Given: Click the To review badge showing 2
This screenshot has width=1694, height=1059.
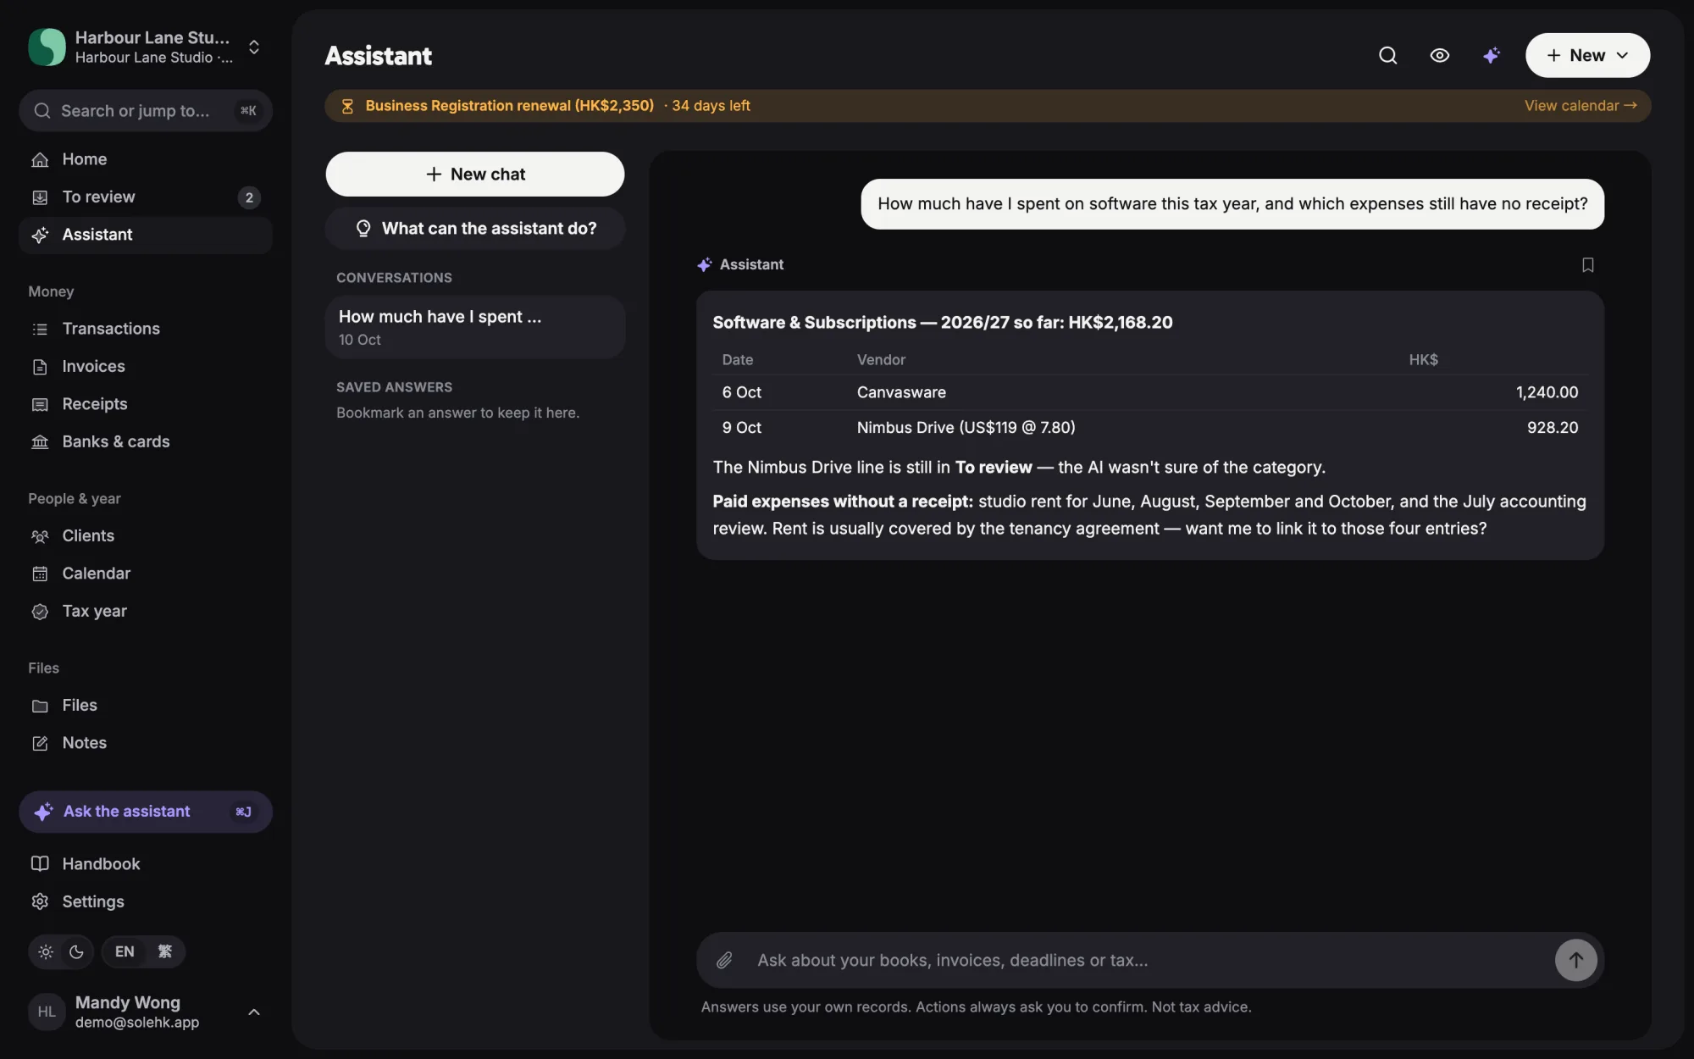Looking at the screenshot, I should click(x=248, y=197).
